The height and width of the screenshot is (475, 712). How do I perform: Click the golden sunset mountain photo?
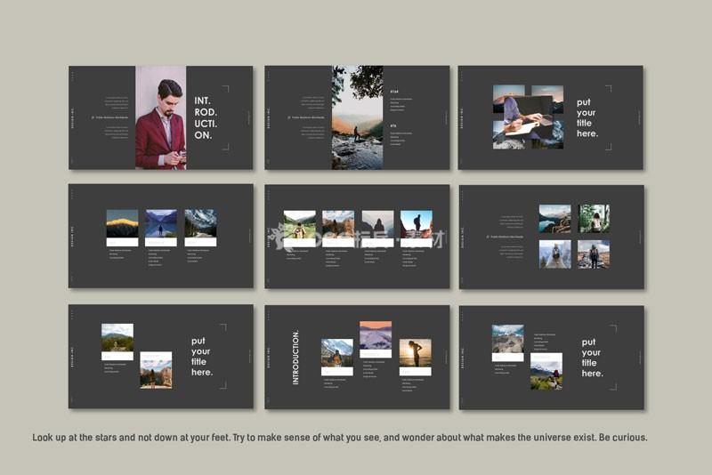(122, 223)
